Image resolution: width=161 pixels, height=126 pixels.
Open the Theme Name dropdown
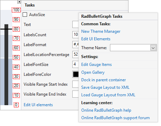pos(153,48)
